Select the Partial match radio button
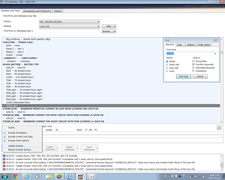 click(x=167, y=62)
